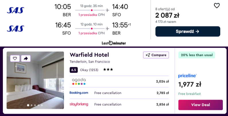Open the Stayforlong offer row
Viewport: 228px width, 116px height.
119,104
